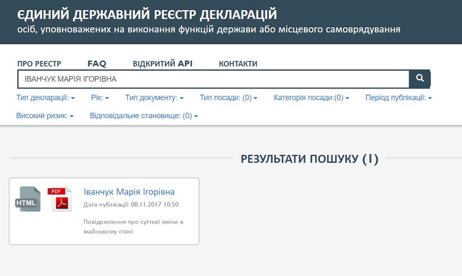Open the FAQ page

click(97, 64)
